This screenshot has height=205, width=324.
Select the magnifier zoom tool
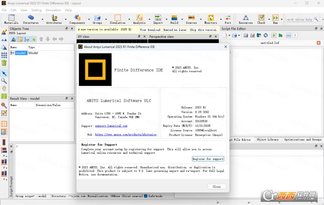point(4,81)
